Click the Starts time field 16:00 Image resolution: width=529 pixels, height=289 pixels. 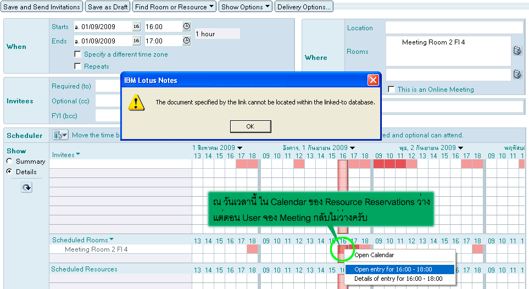(x=163, y=27)
